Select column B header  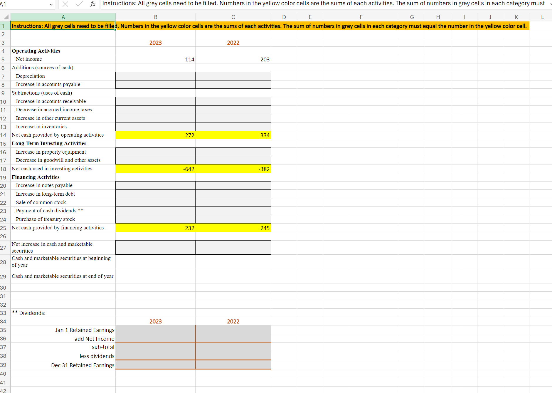(156, 17)
